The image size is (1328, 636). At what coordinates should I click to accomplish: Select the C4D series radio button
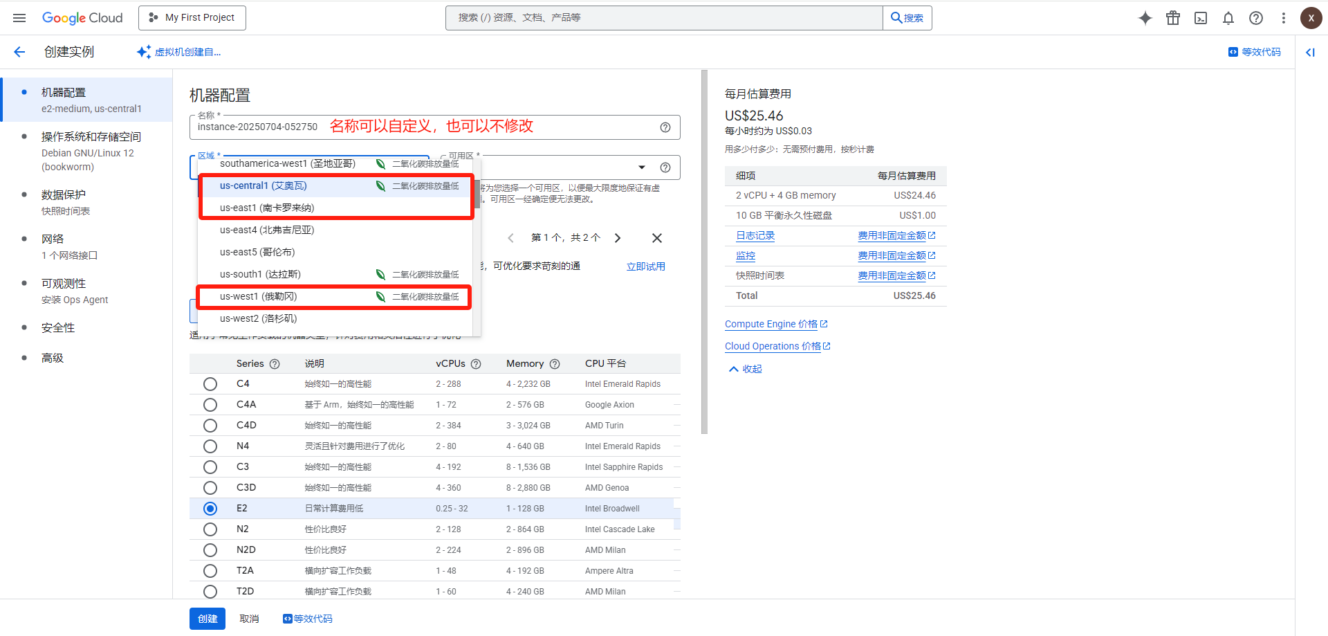click(x=210, y=426)
